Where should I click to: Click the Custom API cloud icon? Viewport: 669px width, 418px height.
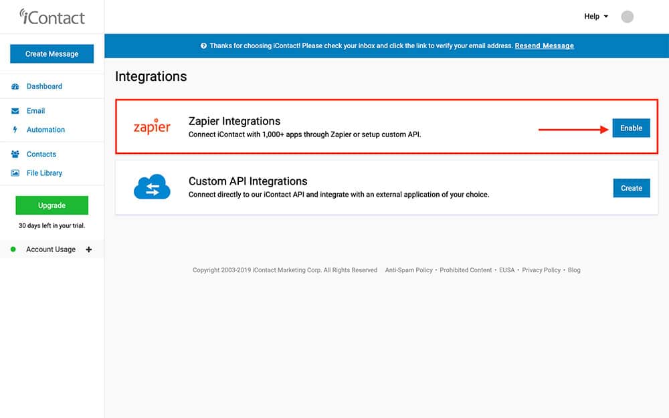pyautogui.click(x=152, y=187)
